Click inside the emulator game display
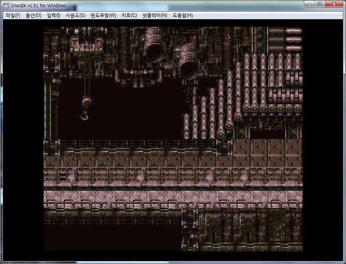This screenshot has width=346, height=264. tap(173, 139)
